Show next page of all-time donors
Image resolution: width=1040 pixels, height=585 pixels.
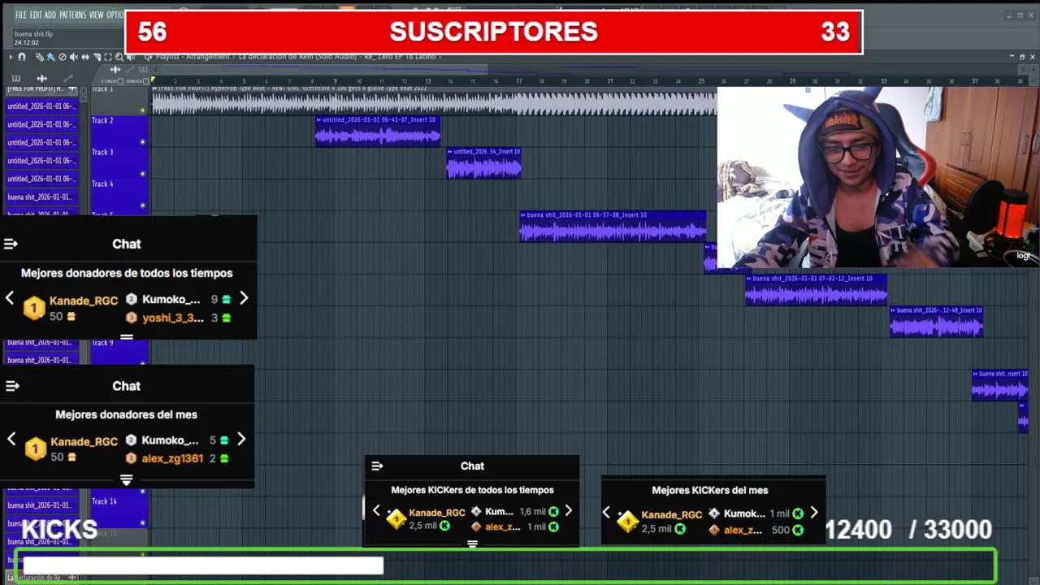(244, 298)
